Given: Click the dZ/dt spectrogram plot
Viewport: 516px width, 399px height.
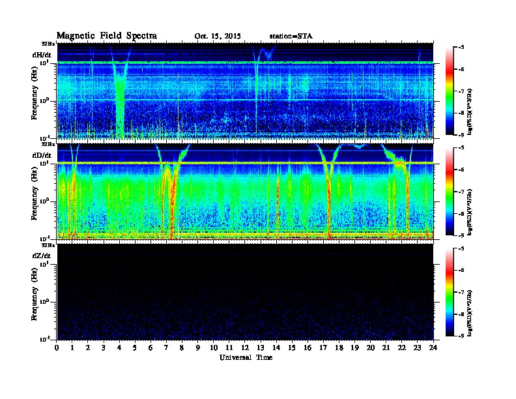Looking at the screenshot, I should coord(246,292).
